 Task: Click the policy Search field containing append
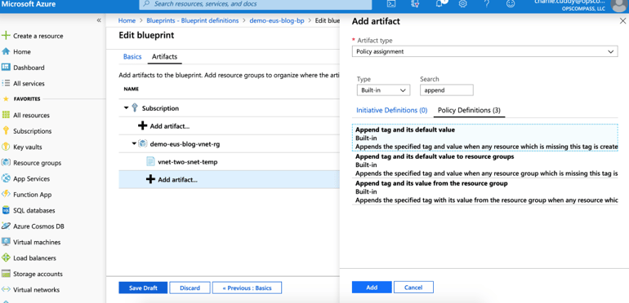point(447,90)
